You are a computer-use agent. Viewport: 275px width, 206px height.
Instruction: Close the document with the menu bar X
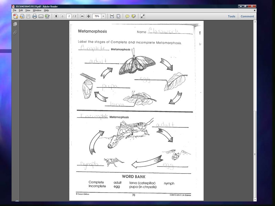tap(255, 10)
